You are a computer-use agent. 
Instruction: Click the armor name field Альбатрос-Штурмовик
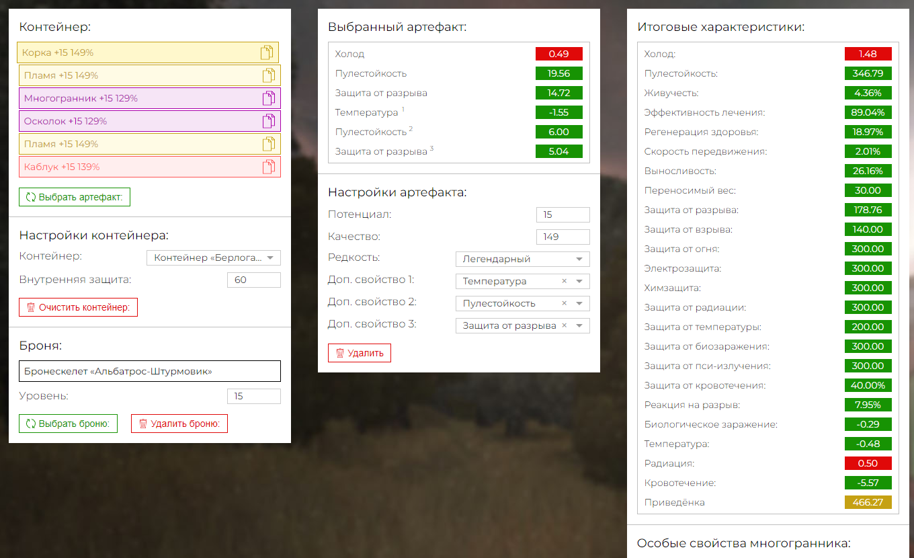pos(150,371)
